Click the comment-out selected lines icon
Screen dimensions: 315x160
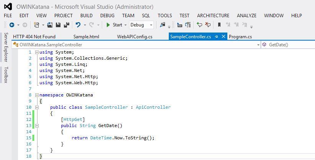coord(199,25)
